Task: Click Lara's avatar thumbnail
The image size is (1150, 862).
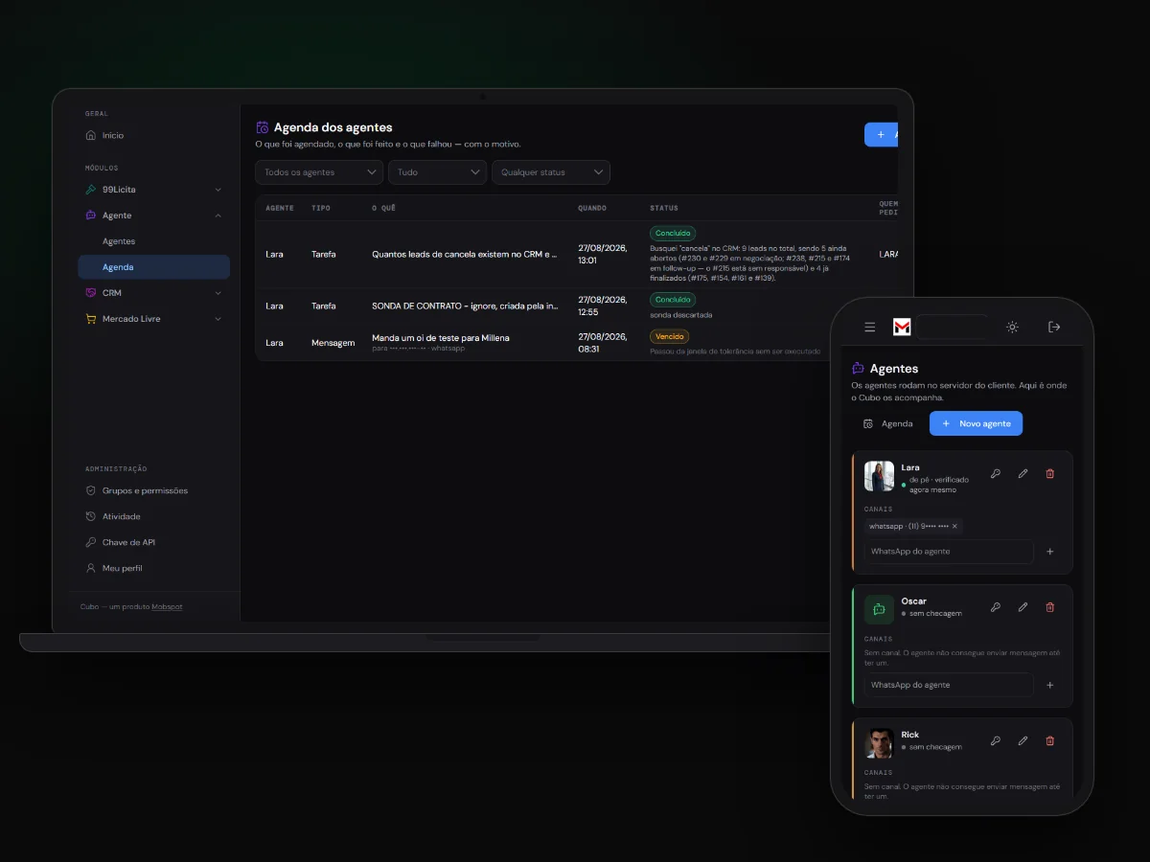Action: (879, 476)
